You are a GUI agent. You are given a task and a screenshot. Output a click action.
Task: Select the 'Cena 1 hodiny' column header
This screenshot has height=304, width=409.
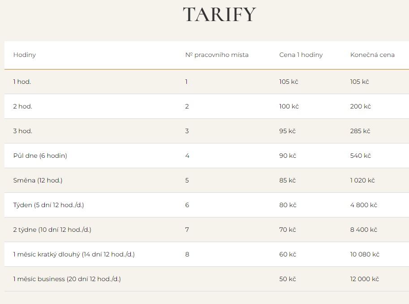301,55
